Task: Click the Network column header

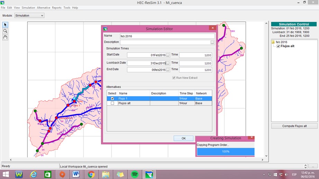Action: click(203, 93)
